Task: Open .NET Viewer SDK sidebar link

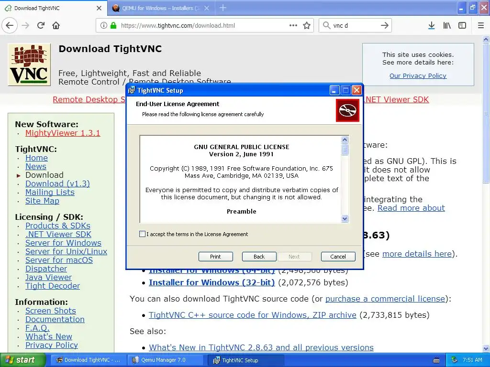Action: pos(58,234)
